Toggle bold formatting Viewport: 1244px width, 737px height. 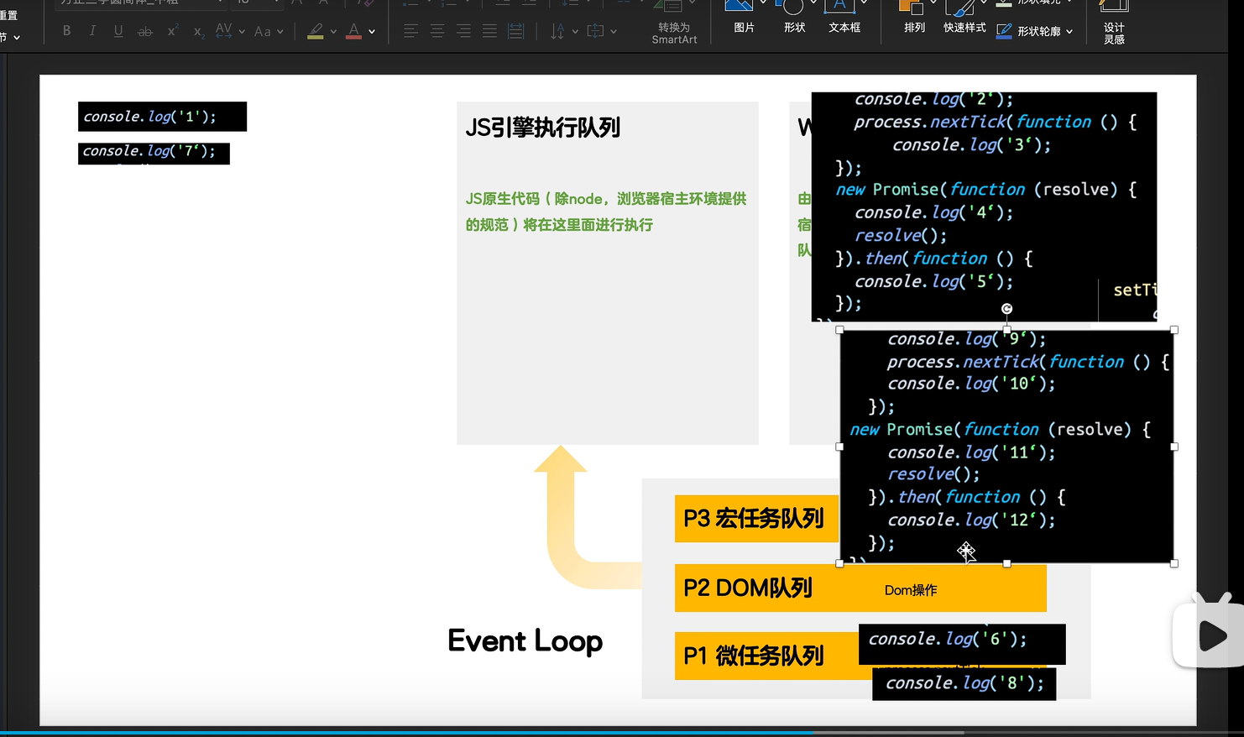tap(66, 31)
